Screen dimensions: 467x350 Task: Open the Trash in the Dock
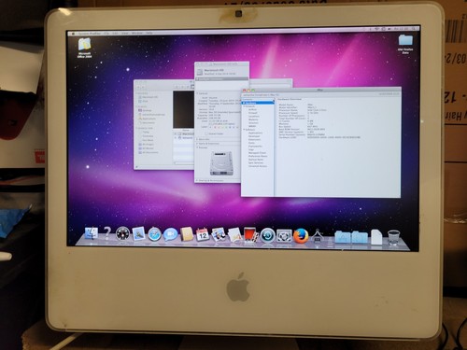pyautogui.click(x=393, y=237)
